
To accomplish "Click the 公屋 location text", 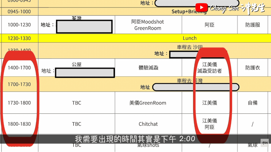I will [76, 64].
